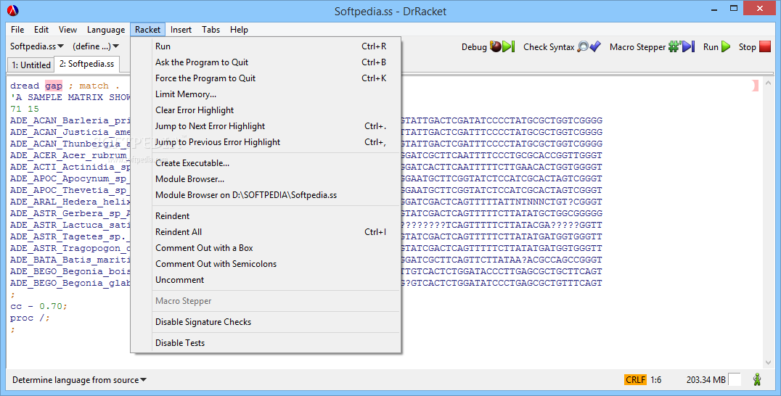Choose Jump to Next Error Highlight
Image resolution: width=781 pixels, height=396 pixels.
[x=266, y=126]
